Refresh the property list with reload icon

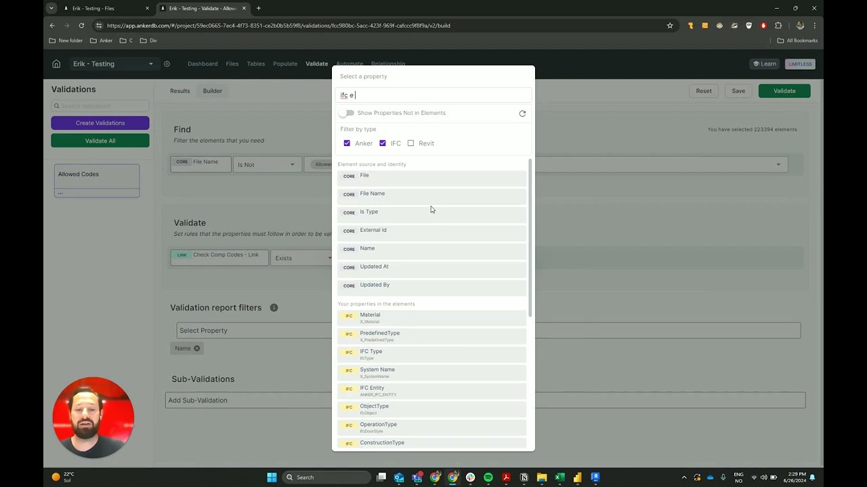point(522,114)
